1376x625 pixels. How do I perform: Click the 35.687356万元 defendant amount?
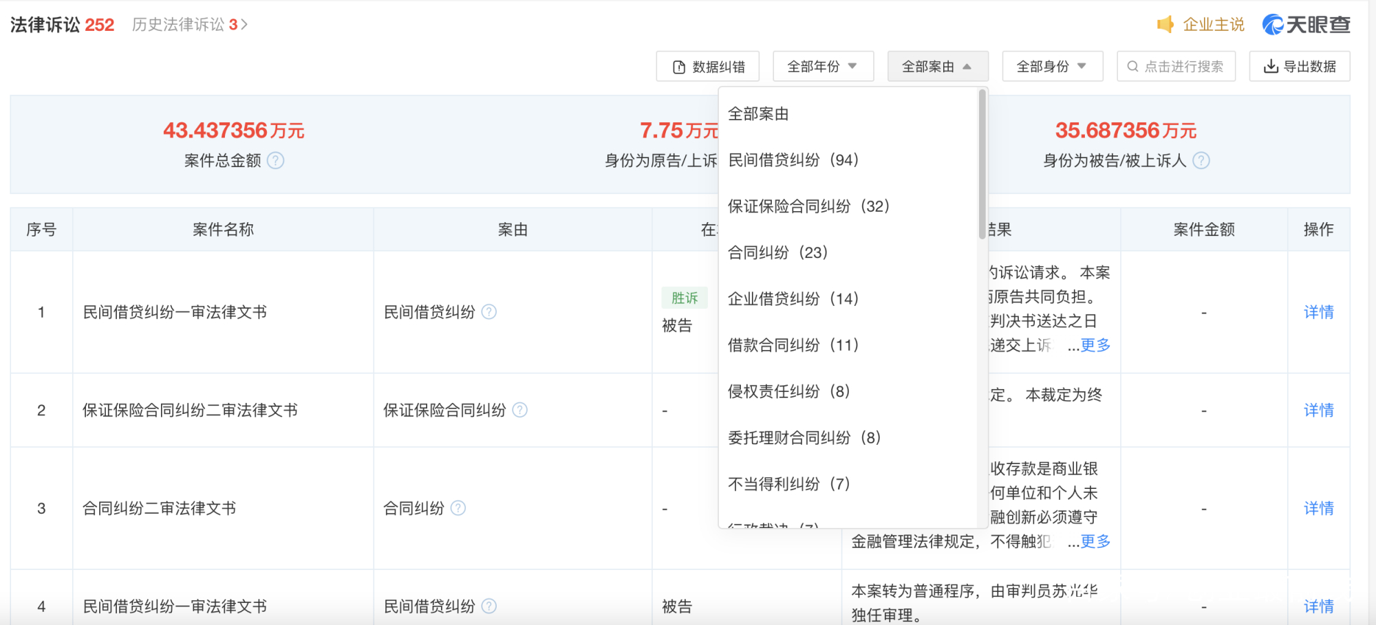click(1126, 130)
